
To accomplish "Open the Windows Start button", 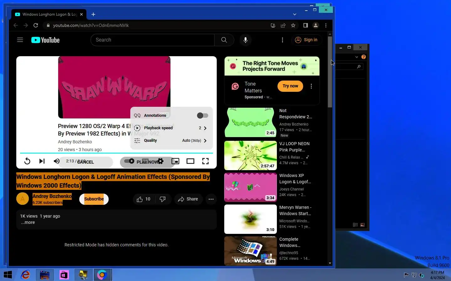I will (8, 275).
